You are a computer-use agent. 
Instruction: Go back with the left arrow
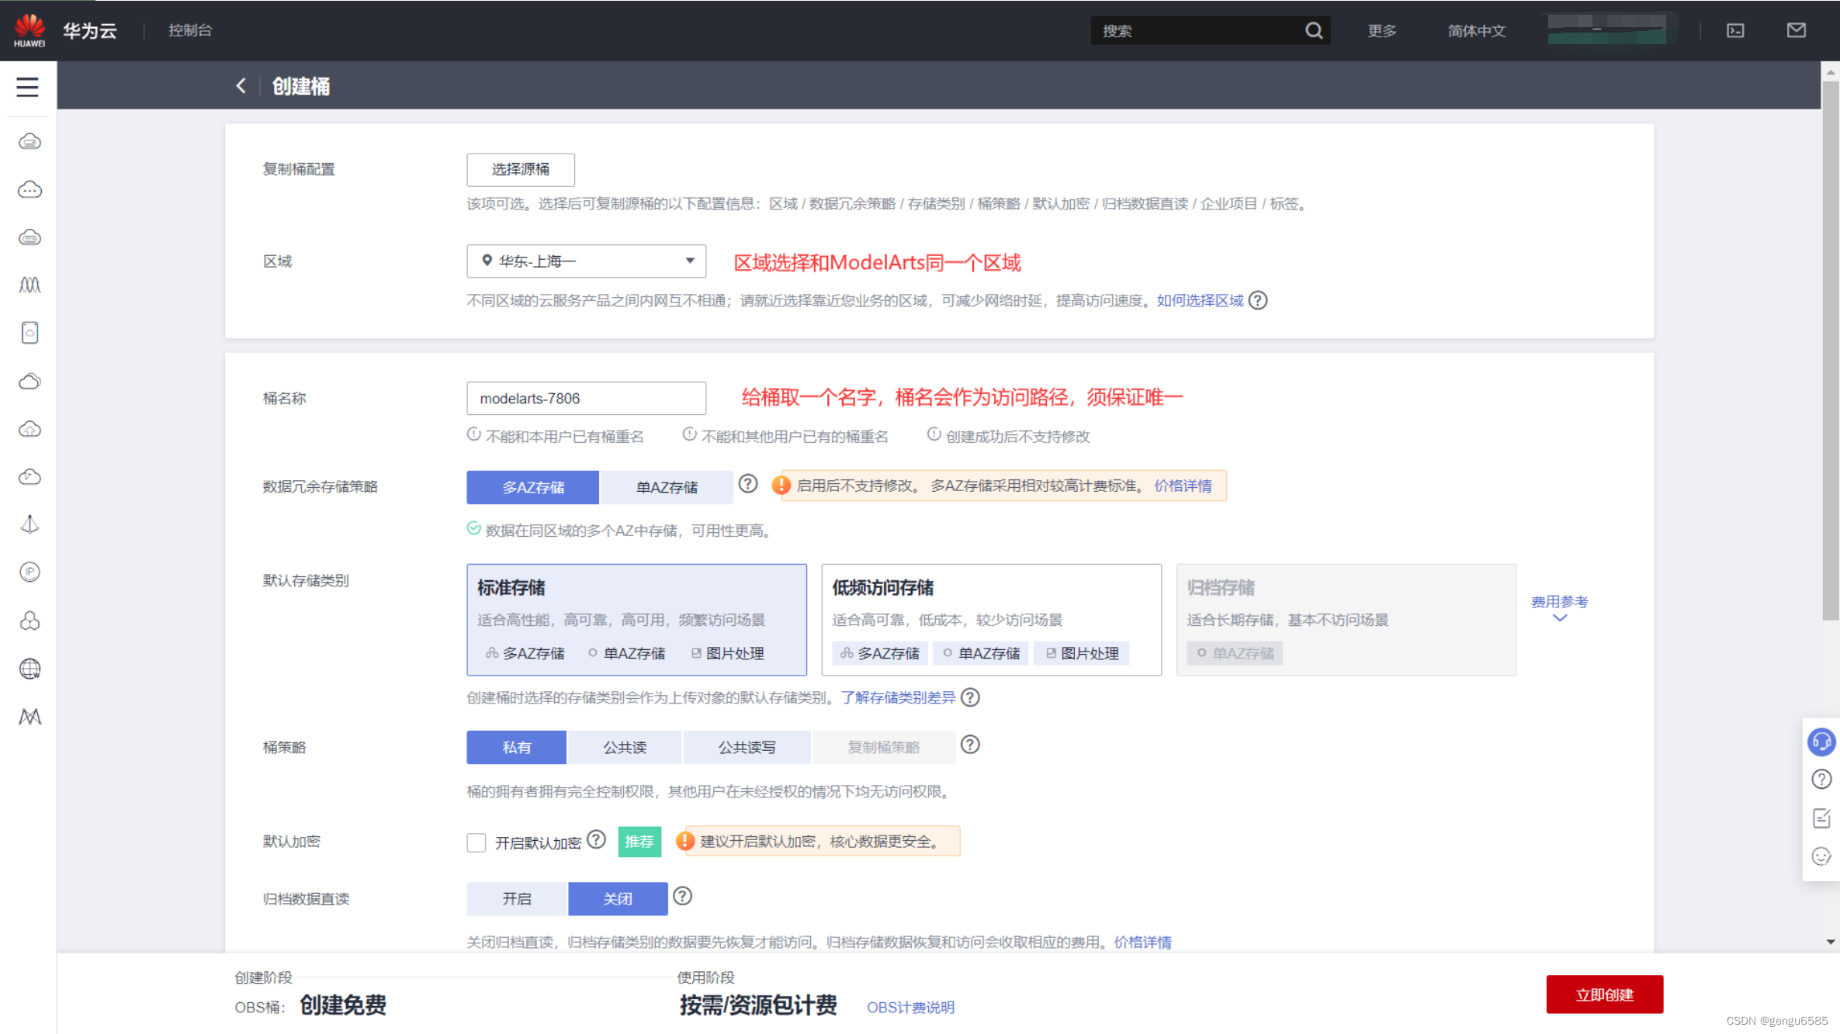coord(241,86)
